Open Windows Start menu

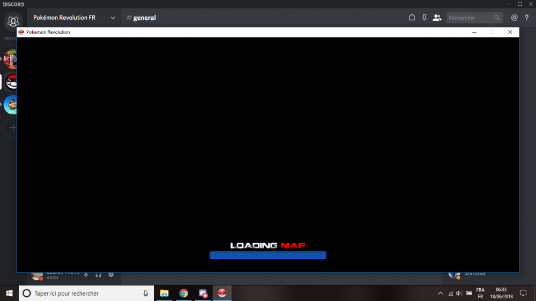tap(9, 293)
